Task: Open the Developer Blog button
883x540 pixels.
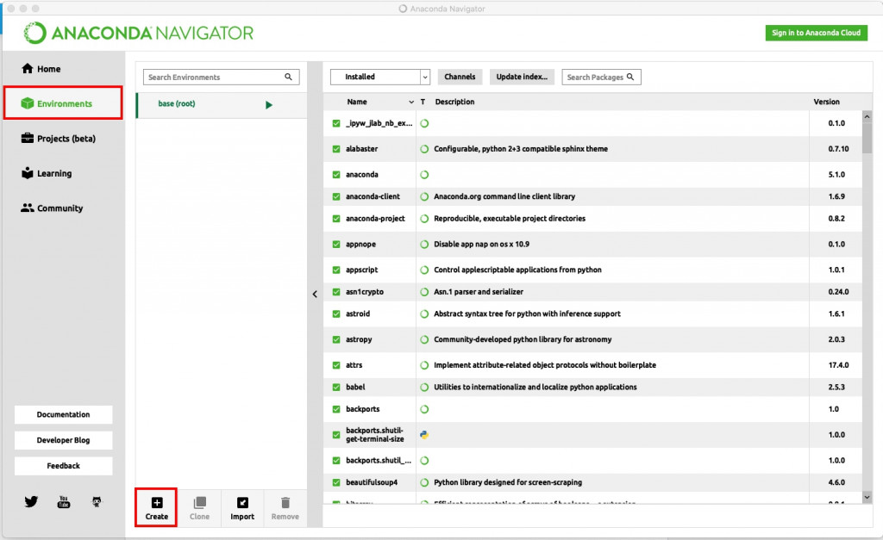Action: [63, 440]
